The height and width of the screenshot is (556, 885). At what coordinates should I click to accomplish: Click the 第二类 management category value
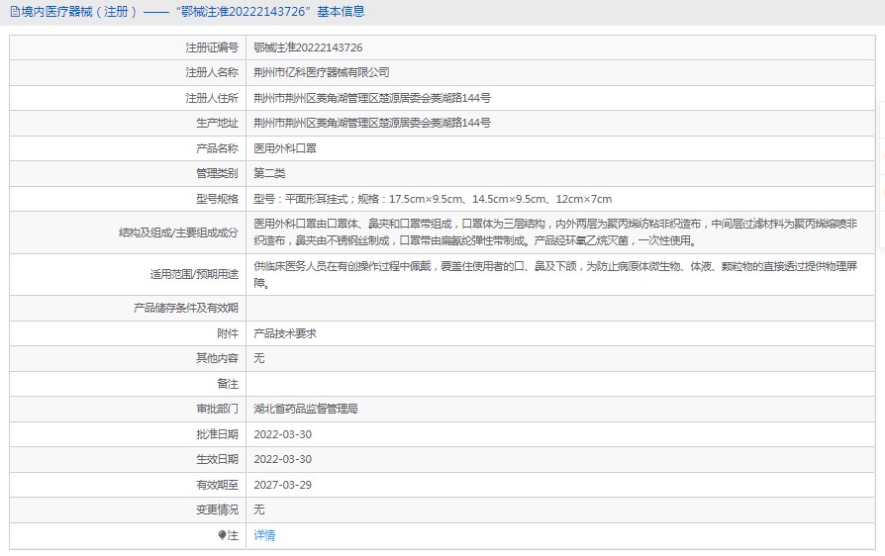point(269,173)
